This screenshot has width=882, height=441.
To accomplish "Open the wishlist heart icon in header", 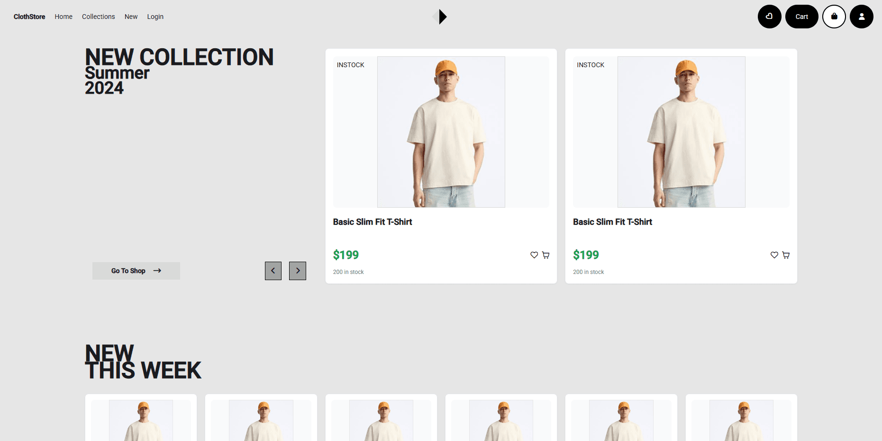I will [x=769, y=17].
